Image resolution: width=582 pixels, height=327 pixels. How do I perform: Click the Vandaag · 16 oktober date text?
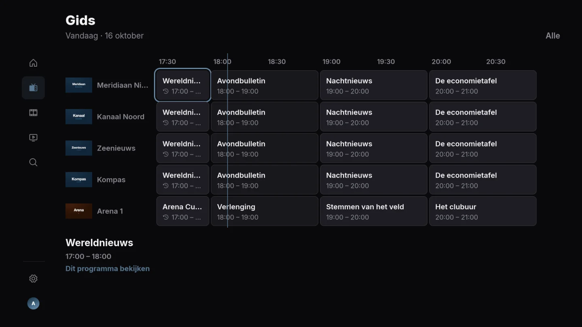tap(105, 36)
